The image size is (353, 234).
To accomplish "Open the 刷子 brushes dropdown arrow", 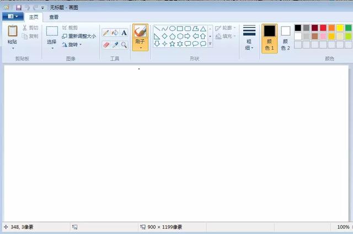I will click(x=140, y=48).
